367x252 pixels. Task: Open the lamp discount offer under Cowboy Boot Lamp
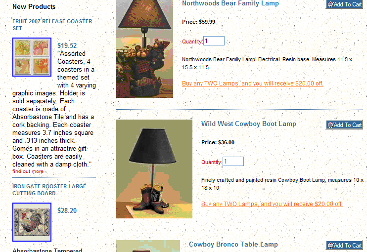click(272, 204)
